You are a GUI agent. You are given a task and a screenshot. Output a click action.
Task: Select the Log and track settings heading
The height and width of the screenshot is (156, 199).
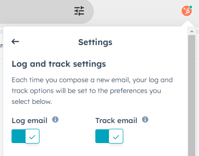click(x=59, y=64)
